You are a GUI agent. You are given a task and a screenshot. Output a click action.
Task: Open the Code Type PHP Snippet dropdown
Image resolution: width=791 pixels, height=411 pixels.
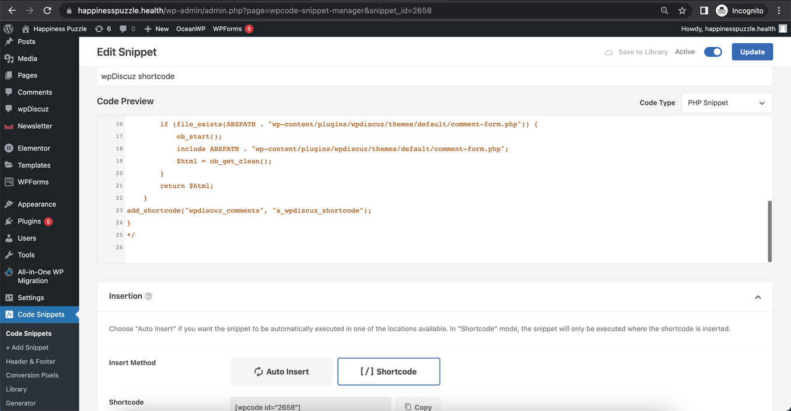pos(727,103)
